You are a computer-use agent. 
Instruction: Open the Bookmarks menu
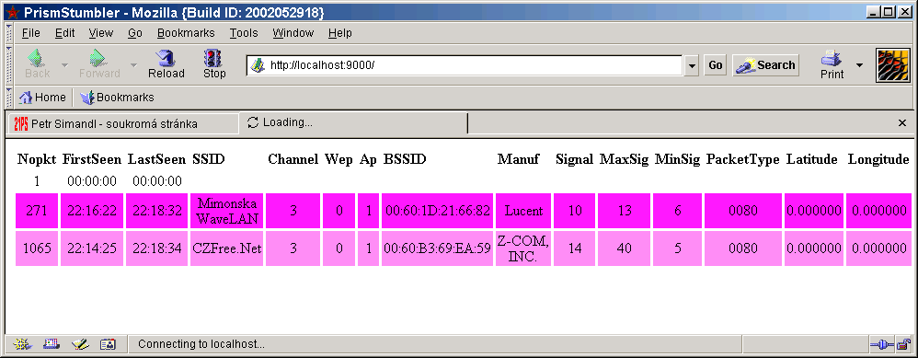click(x=186, y=33)
